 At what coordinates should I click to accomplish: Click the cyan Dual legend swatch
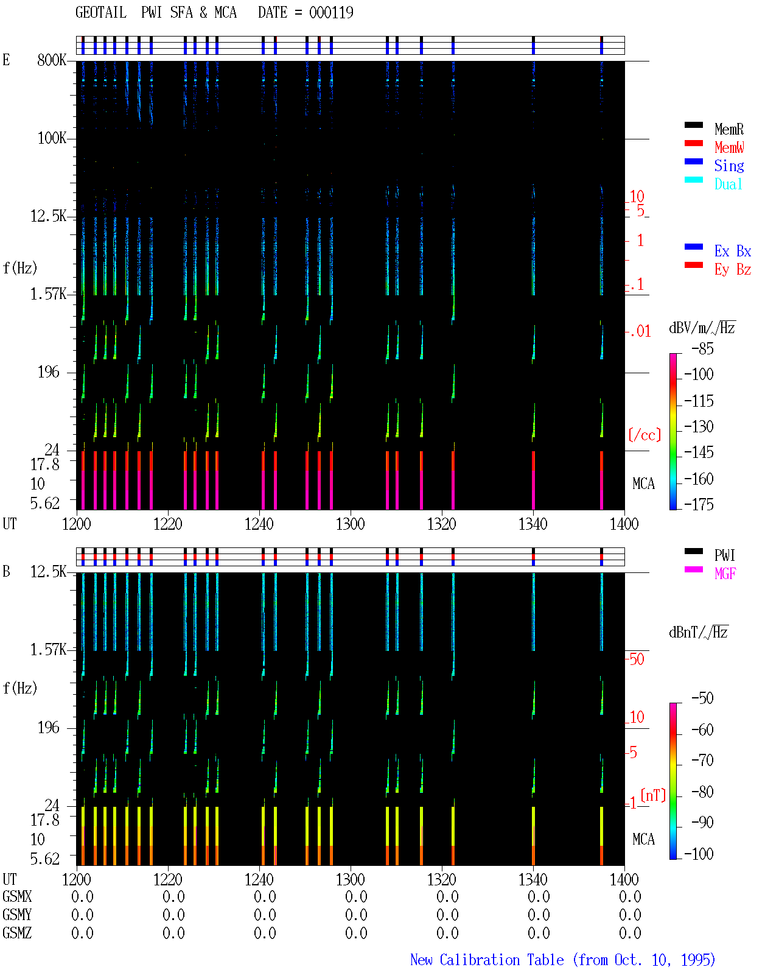point(694,180)
